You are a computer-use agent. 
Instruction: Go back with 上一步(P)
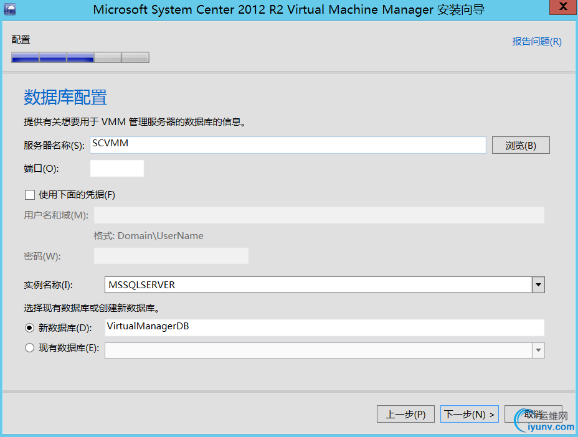click(x=405, y=415)
